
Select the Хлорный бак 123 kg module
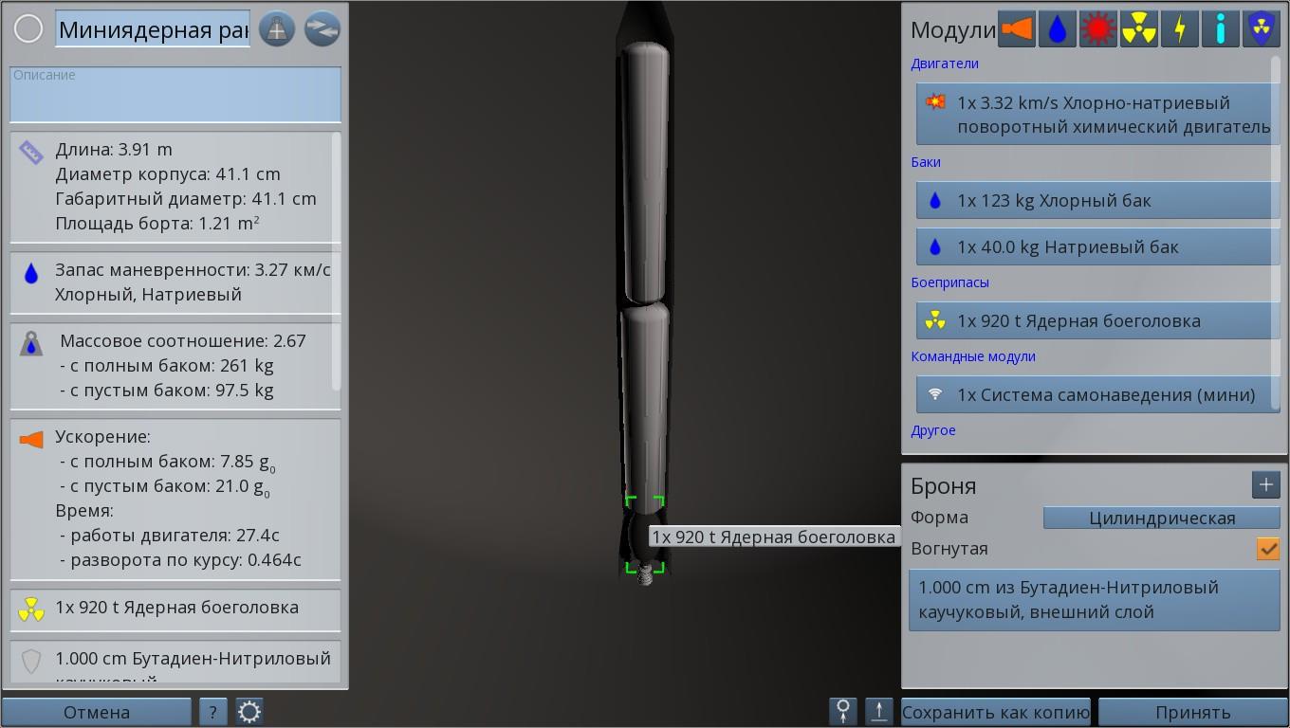coord(1097,200)
